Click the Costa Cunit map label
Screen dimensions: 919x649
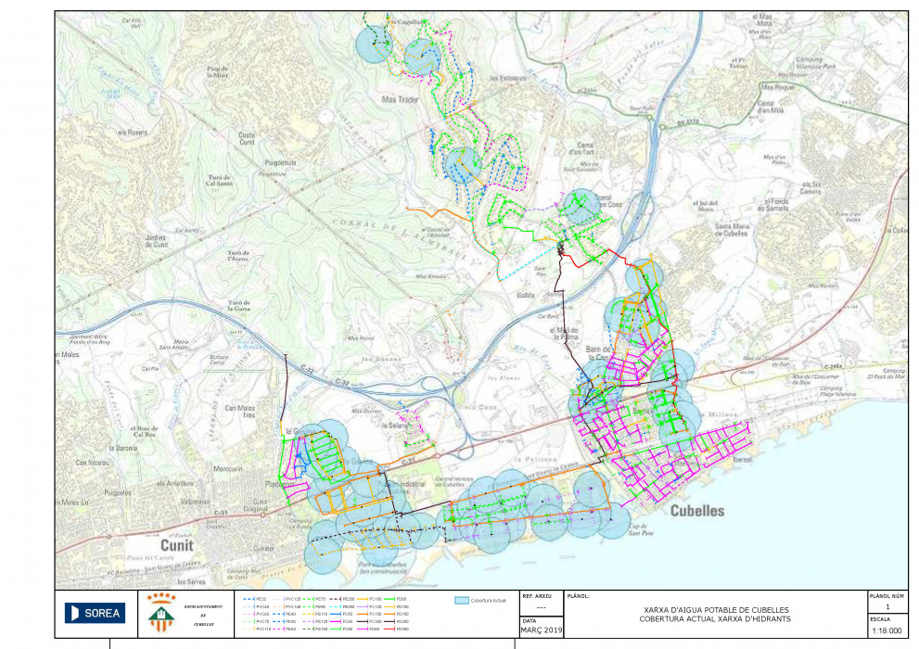[247, 138]
